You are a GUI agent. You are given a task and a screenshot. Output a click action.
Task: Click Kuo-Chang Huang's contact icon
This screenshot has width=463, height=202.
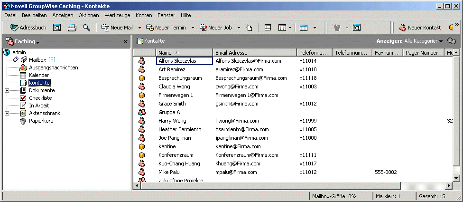(142, 164)
